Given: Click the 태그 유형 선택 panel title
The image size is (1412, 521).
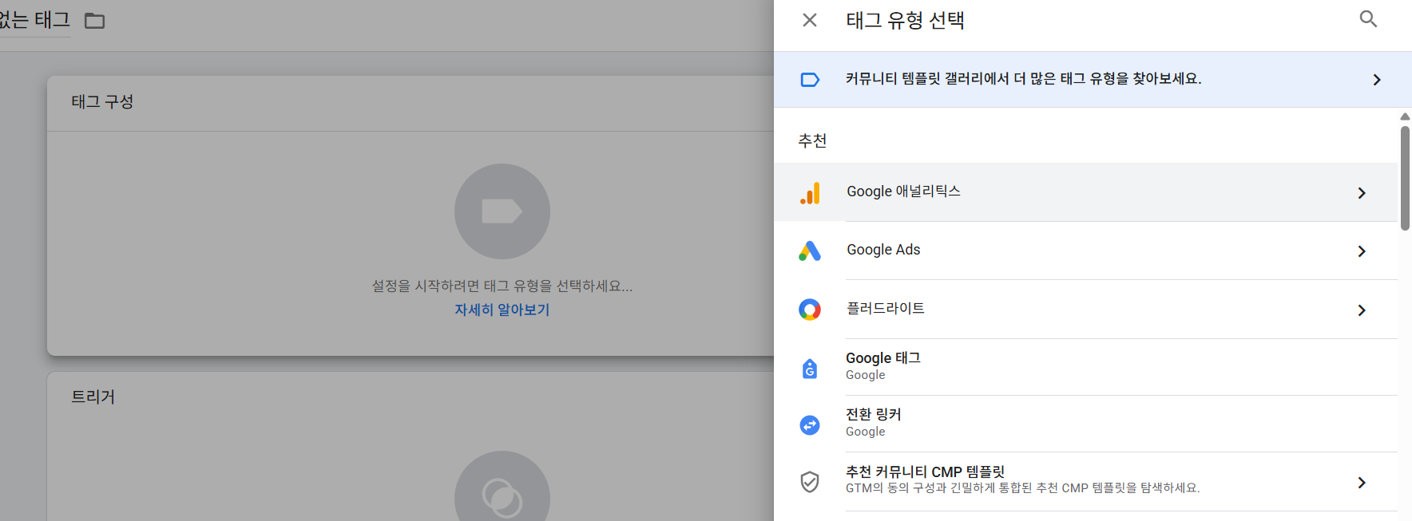Looking at the screenshot, I should pyautogui.click(x=906, y=20).
